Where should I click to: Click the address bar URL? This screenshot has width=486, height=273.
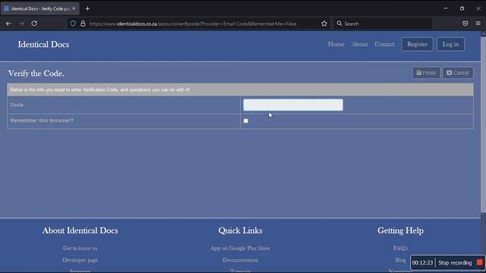tap(192, 24)
